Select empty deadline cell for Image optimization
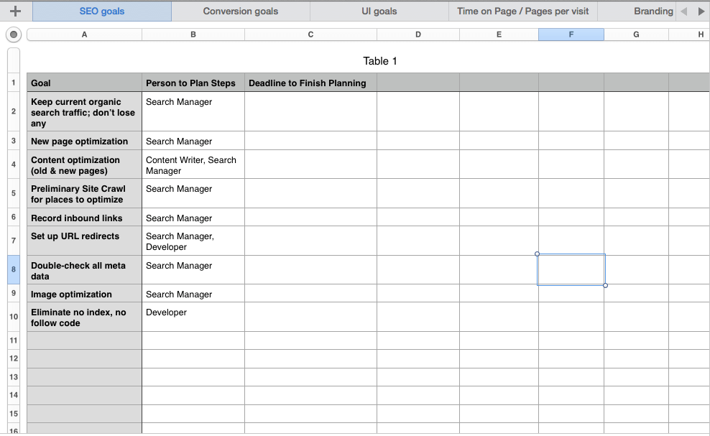This screenshot has width=710, height=436. [310, 294]
